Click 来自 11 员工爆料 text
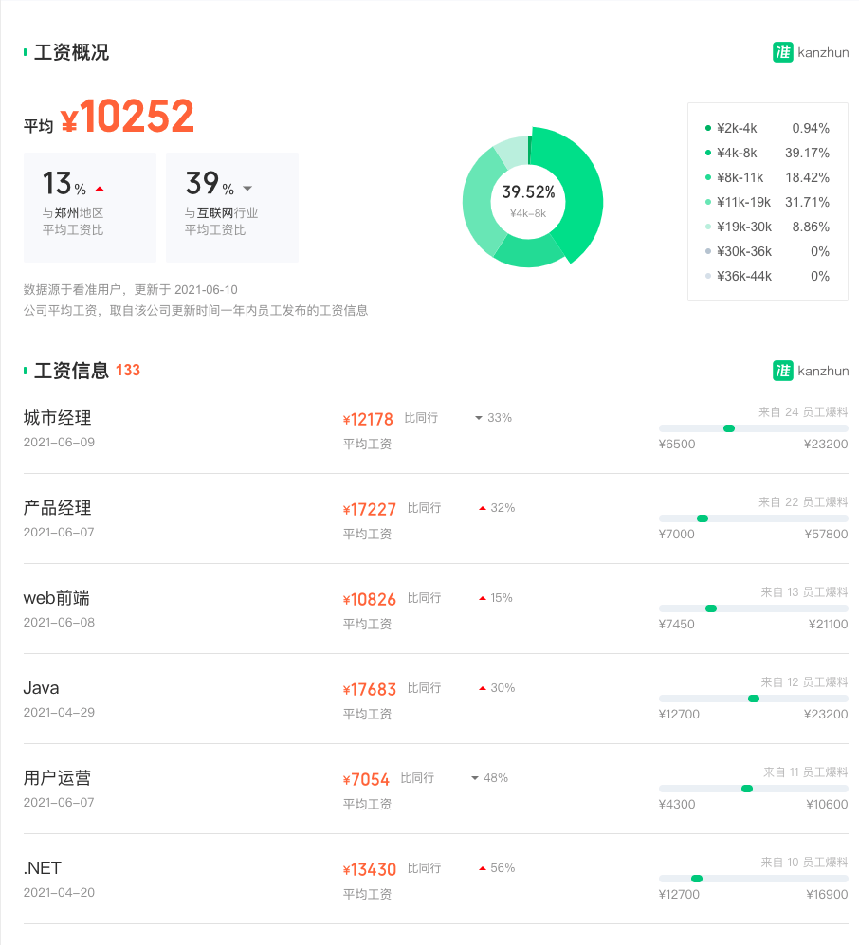 [805, 772]
